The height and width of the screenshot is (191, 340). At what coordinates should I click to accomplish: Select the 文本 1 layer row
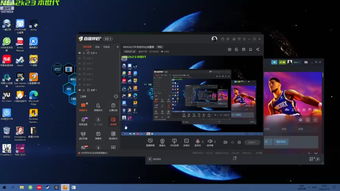98,63
